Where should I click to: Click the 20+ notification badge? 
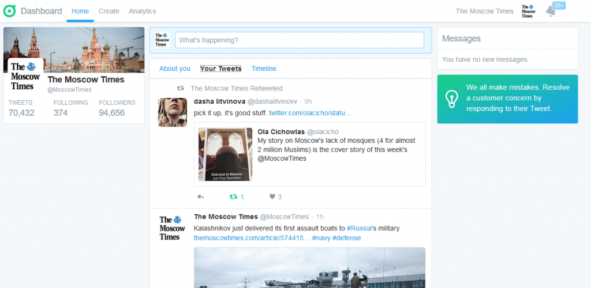coord(559,5)
